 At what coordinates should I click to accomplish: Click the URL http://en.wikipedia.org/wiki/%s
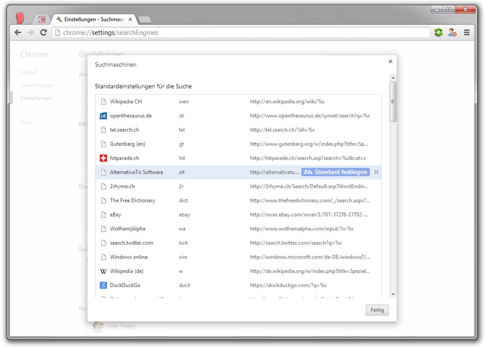[288, 102]
